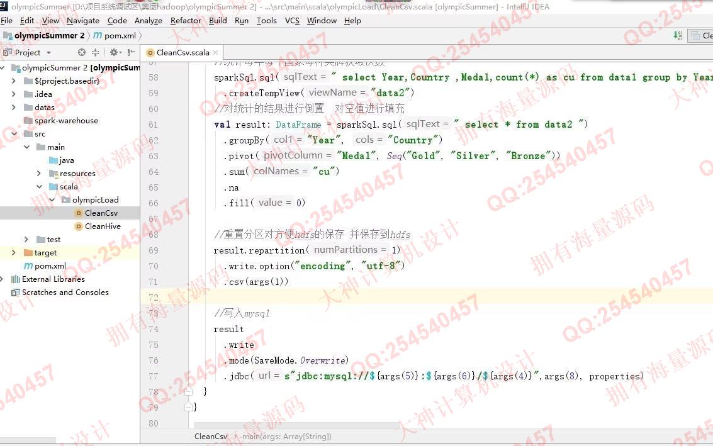Open the VCS menu
Image resolution: width=713 pixels, height=446 pixels.
pos(292,21)
